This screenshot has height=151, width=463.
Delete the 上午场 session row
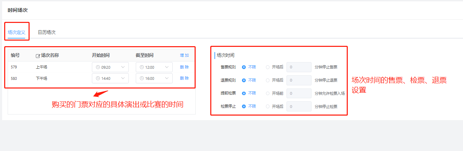point(184,67)
